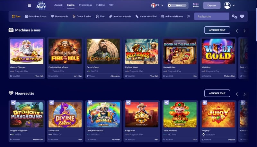Screen dimensions: 257x147
Task: Click the new badge on Treasure Stacks
Action: pos(166,102)
